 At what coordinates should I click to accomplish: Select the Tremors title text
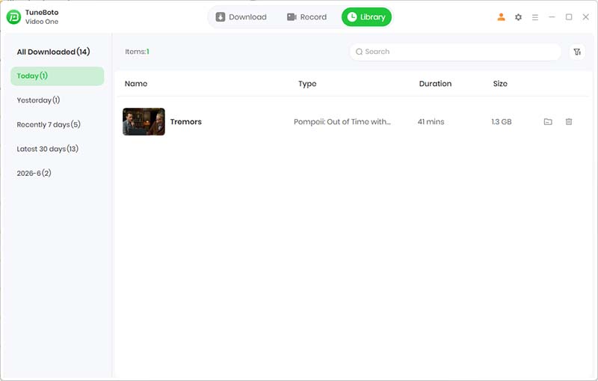pos(185,122)
